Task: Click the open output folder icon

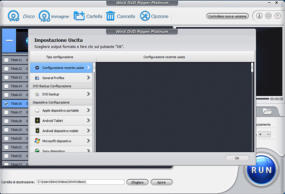Action: point(267,111)
